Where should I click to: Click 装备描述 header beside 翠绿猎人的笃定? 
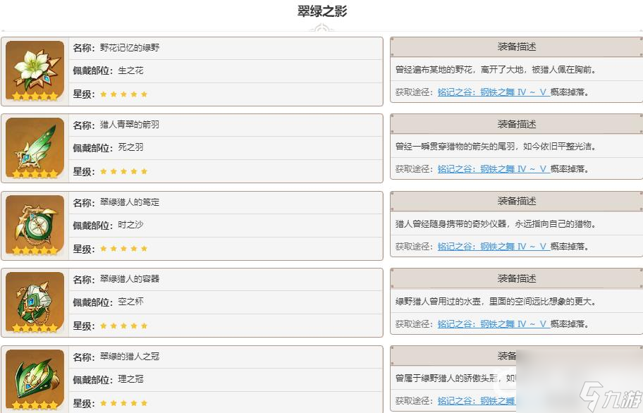point(517,201)
